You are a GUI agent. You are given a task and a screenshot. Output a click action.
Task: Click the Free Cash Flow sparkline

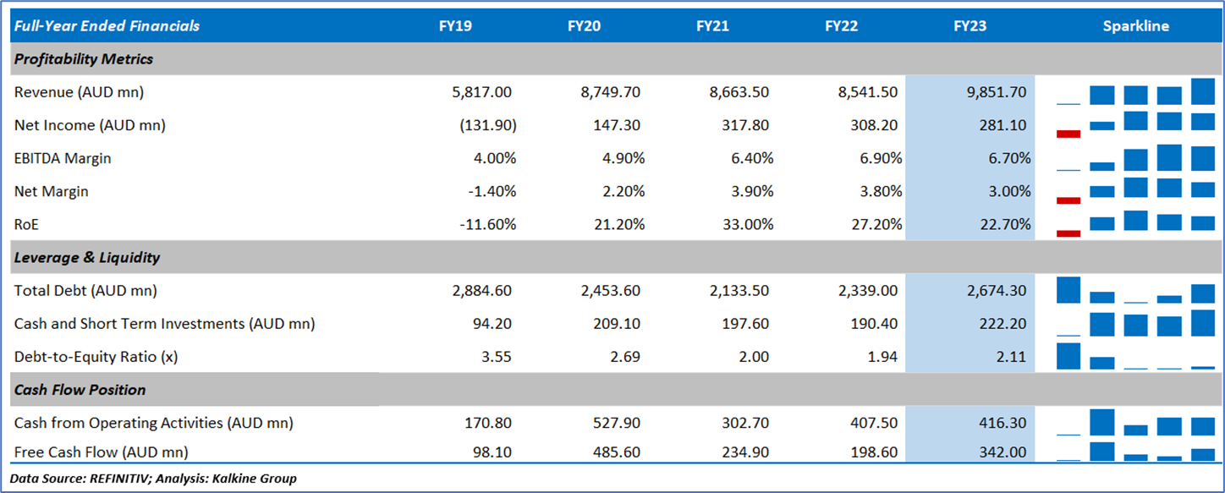(x=1135, y=452)
